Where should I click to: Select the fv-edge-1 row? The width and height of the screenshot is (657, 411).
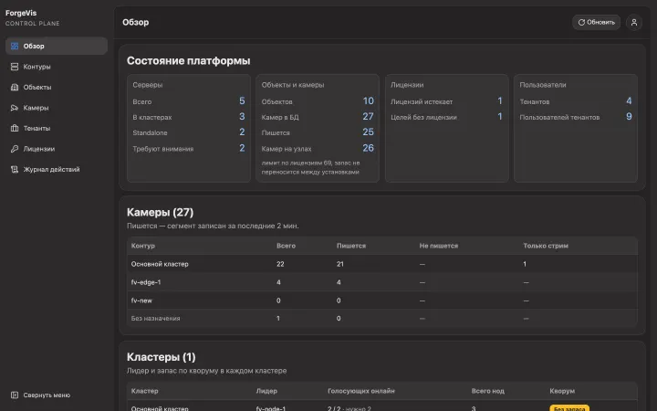click(x=382, y=282)
